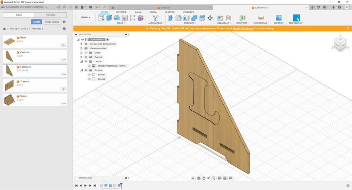This screenshot has width=352, height=190.
Task: Search in the data panel
Action: [65, 7]
